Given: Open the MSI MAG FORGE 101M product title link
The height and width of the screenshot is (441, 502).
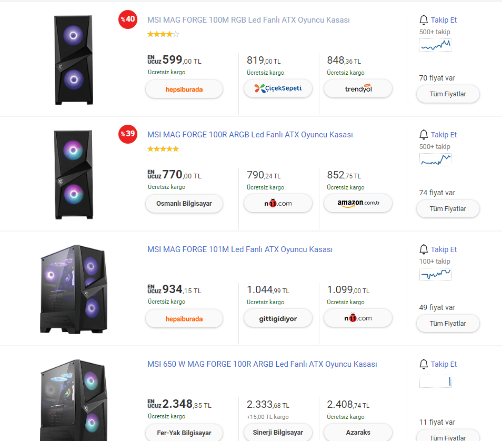Looking at the screenshot, I should [240, 249].
